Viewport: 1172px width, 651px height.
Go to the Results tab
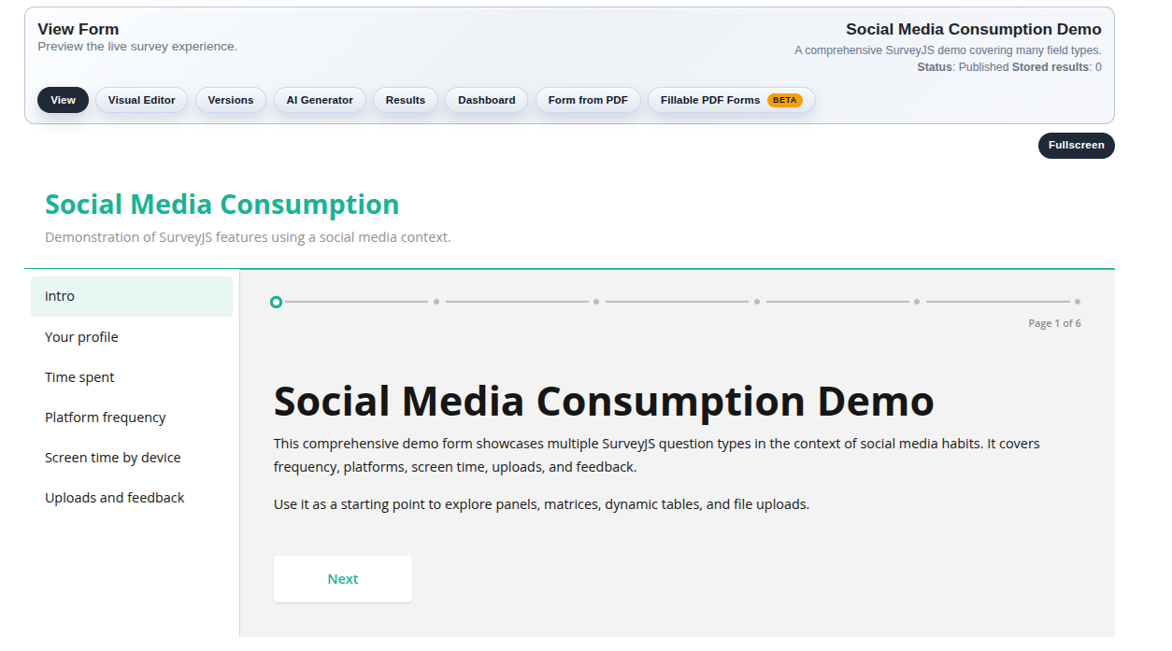coord(405,100)
